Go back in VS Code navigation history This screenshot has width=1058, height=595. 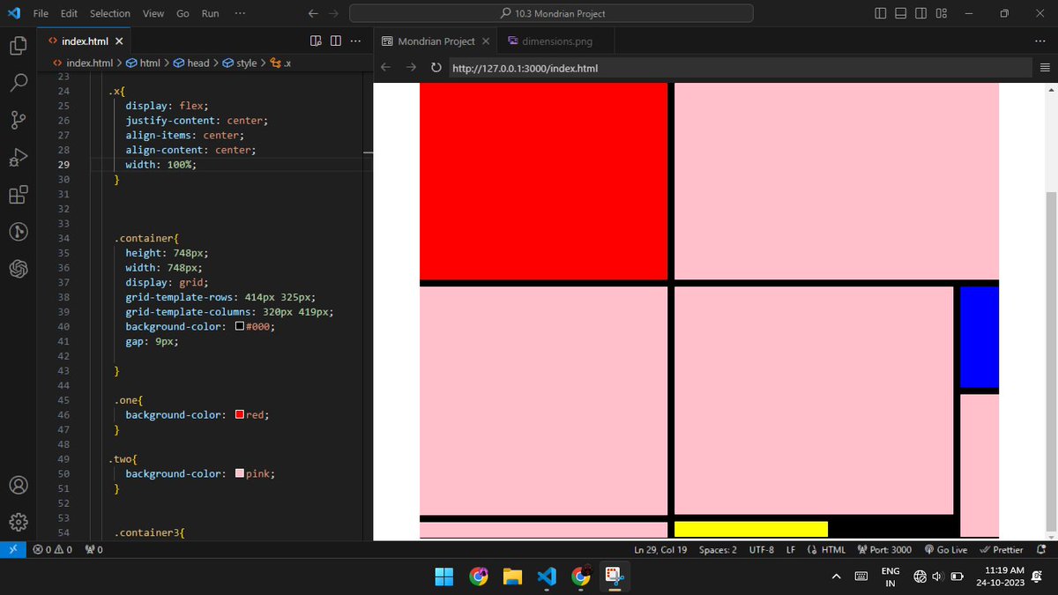point(313,13)
